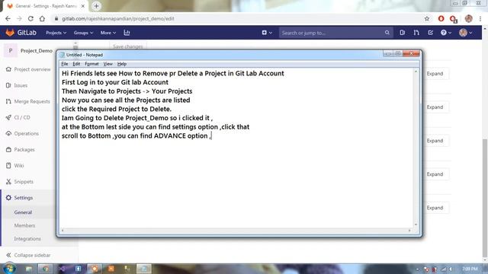This screenshot has width=488, height=274.
Task: Click the Save changes button
Action: click(x=128, y=46)
